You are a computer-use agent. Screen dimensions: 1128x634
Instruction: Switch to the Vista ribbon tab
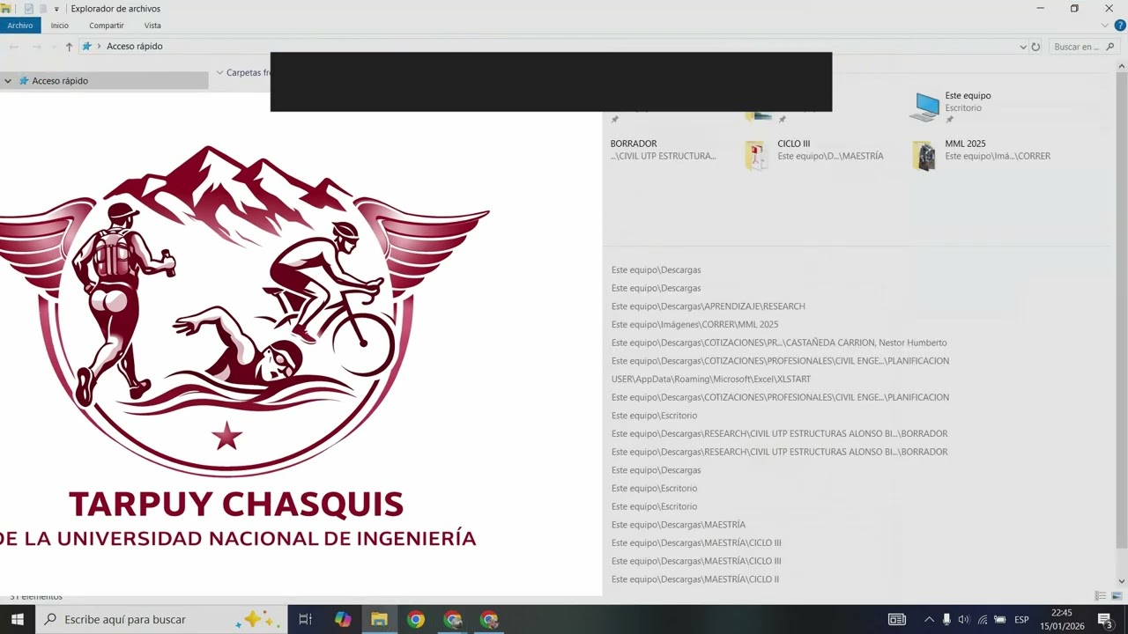click(x=152, y=26)
